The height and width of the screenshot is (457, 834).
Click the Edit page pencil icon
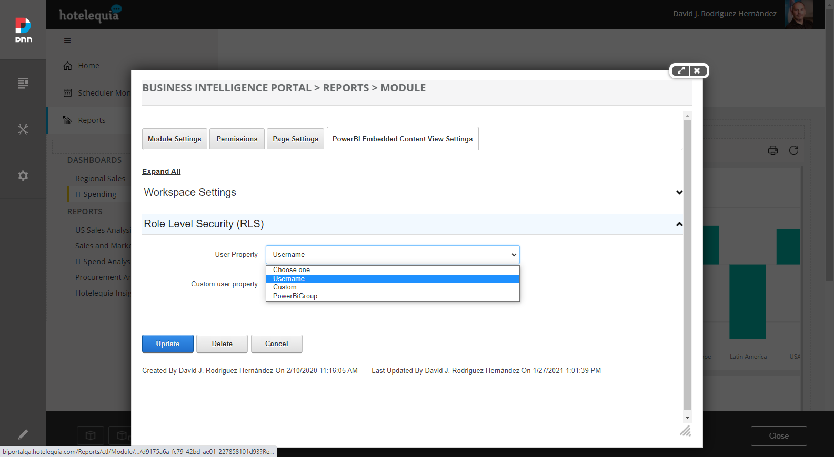pyautogui.click(x=23, y=434)
